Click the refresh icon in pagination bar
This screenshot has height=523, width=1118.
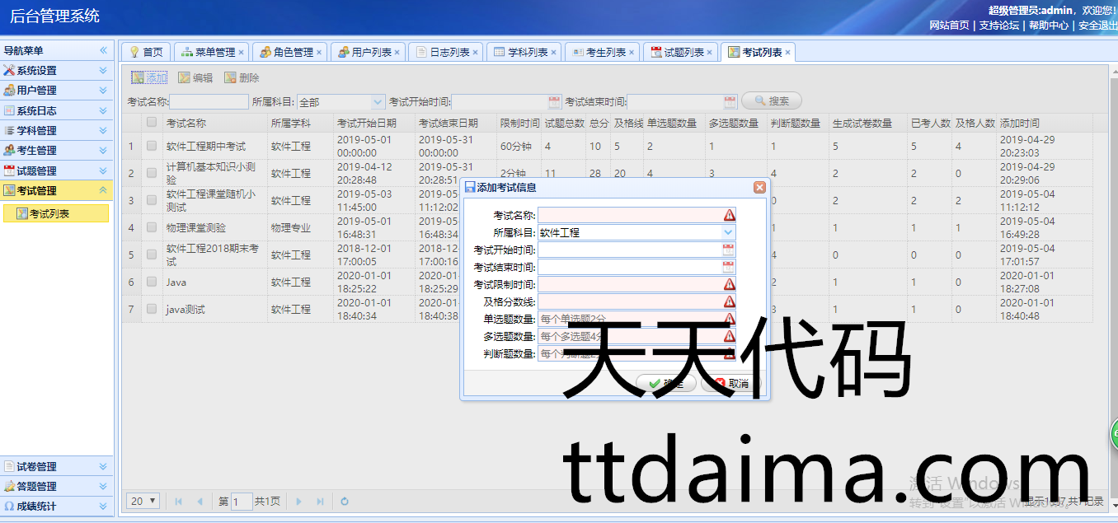point(345,501)
